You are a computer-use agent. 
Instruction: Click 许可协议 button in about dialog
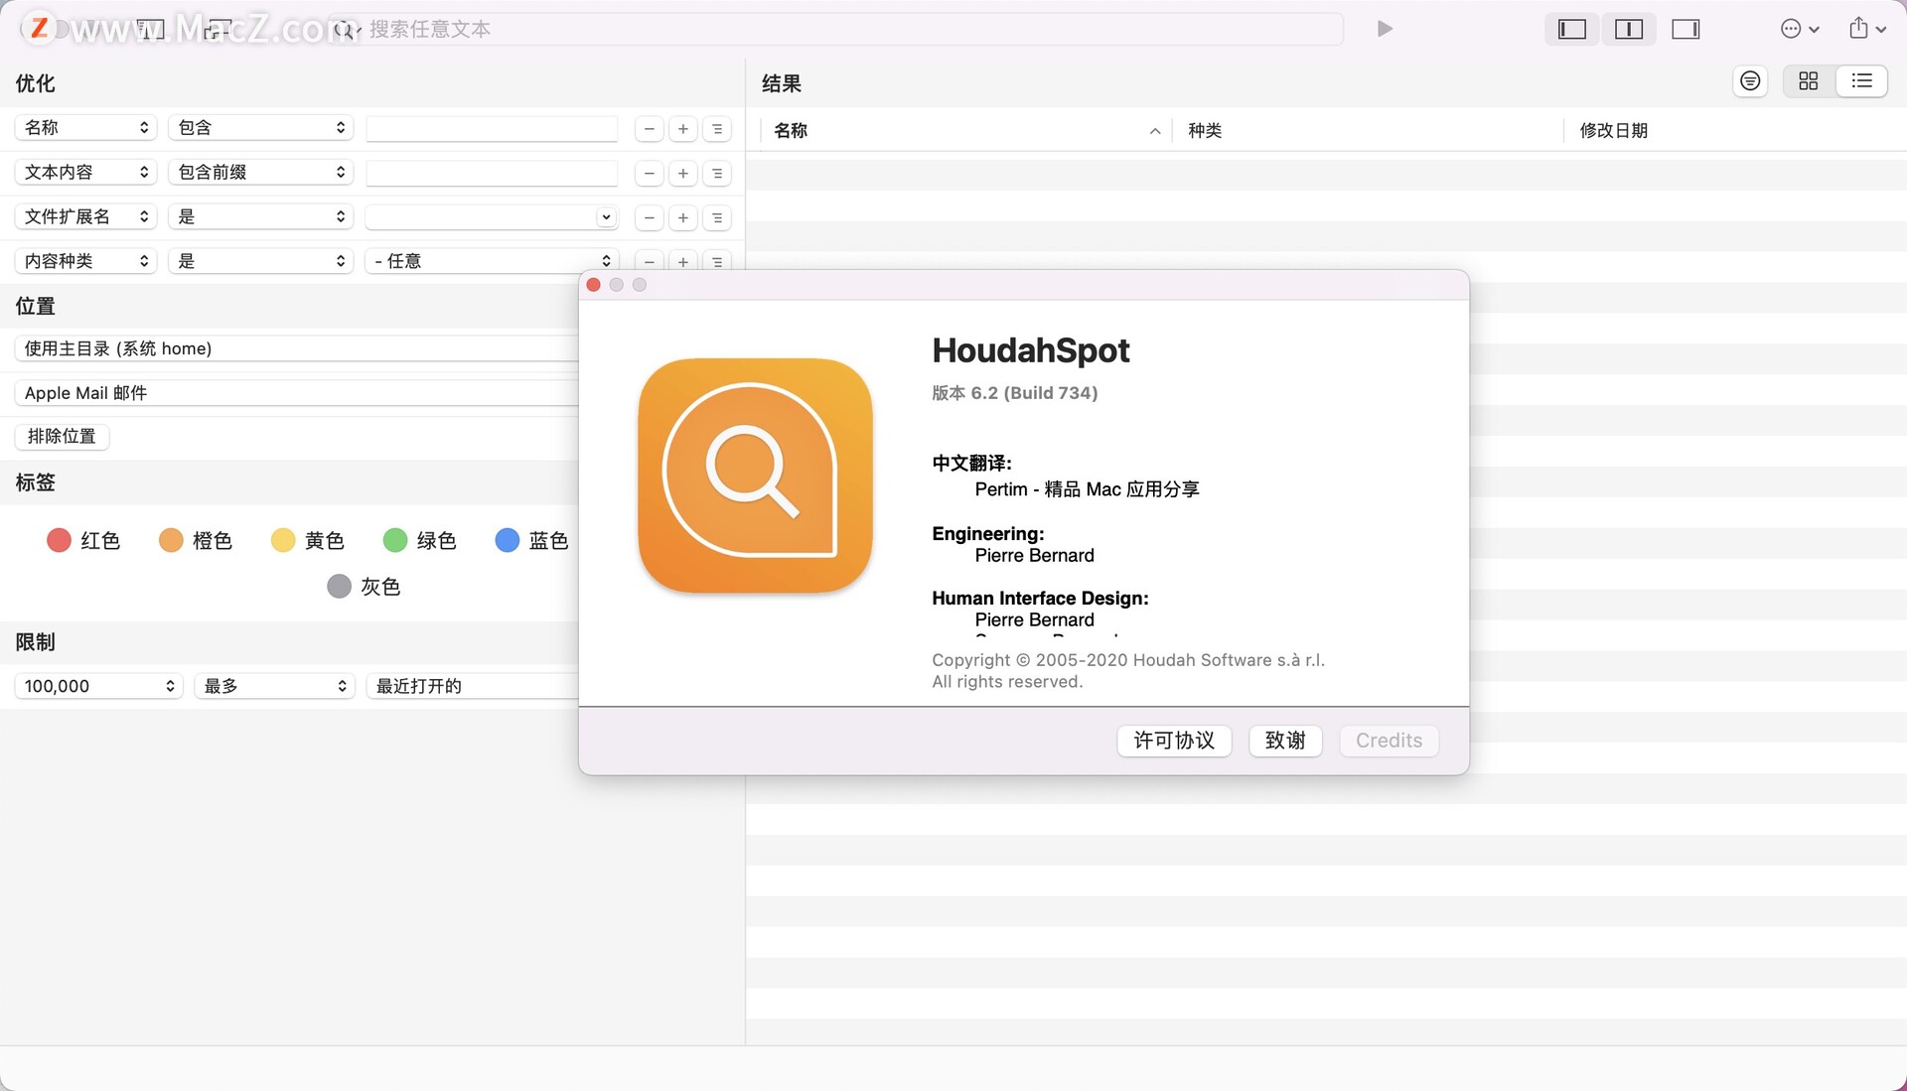[1172, 740]
